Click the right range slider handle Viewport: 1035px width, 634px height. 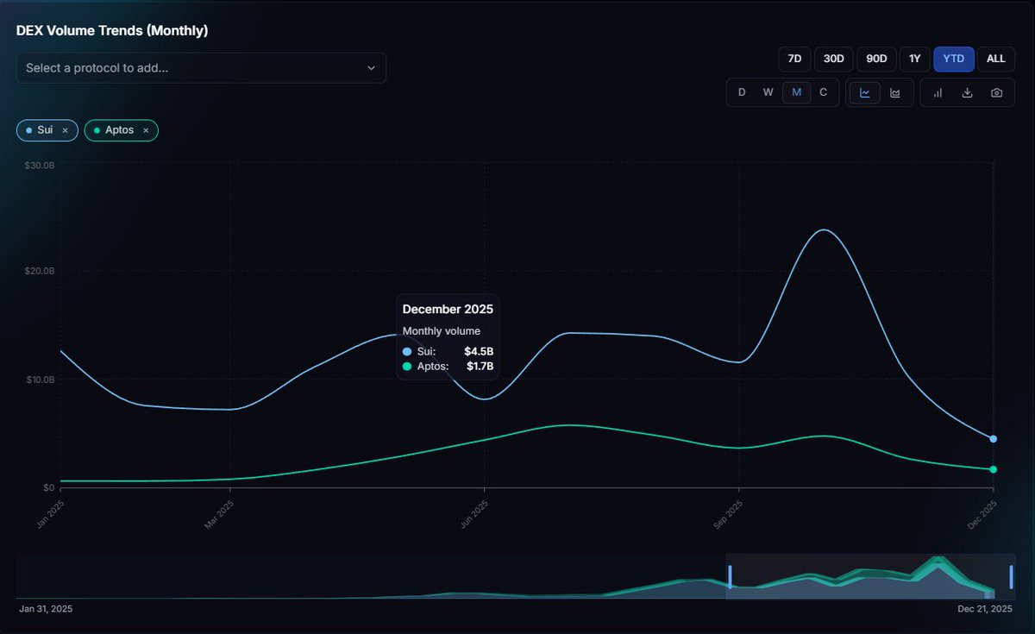[x=1012, y=577]
